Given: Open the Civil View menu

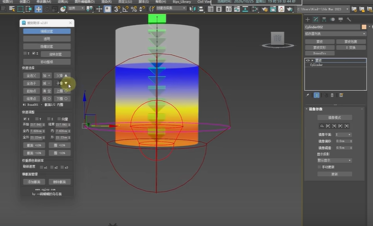Looking at the screenshot, I should pyautogui.click(x=204, y=2).
